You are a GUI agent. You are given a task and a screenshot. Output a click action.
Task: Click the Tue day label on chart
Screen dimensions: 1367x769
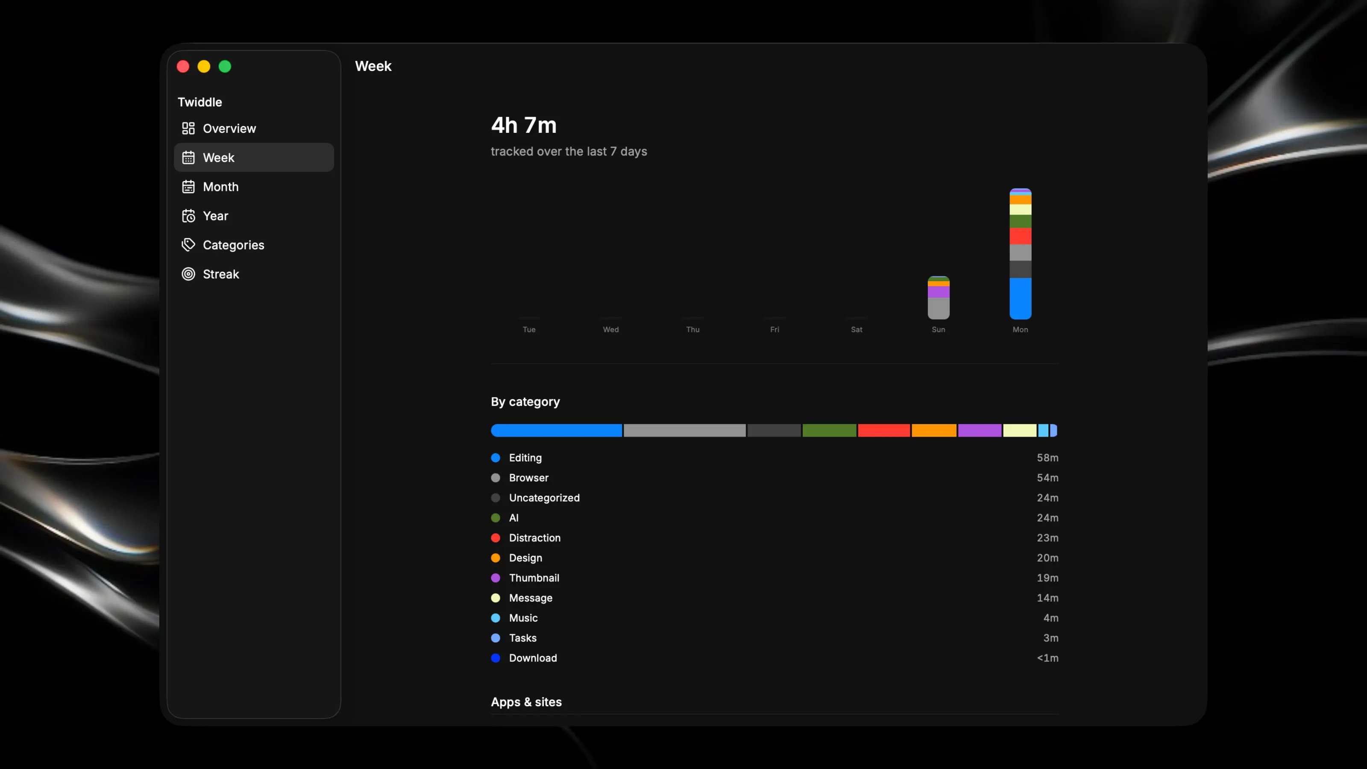[528, 329]
